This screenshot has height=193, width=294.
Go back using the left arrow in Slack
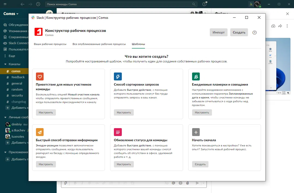[23, 4]
